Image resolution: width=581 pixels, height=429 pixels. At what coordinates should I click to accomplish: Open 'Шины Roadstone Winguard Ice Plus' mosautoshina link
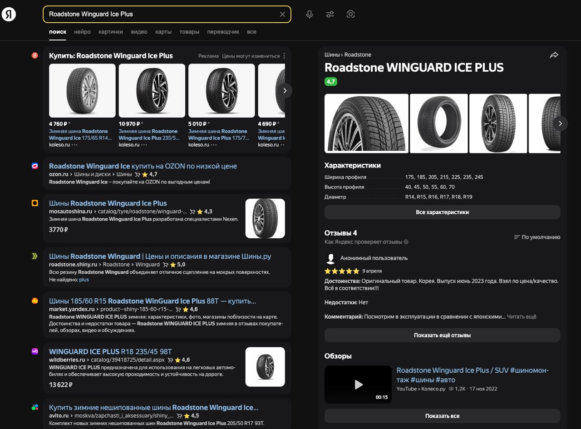(x=108, y=203)
